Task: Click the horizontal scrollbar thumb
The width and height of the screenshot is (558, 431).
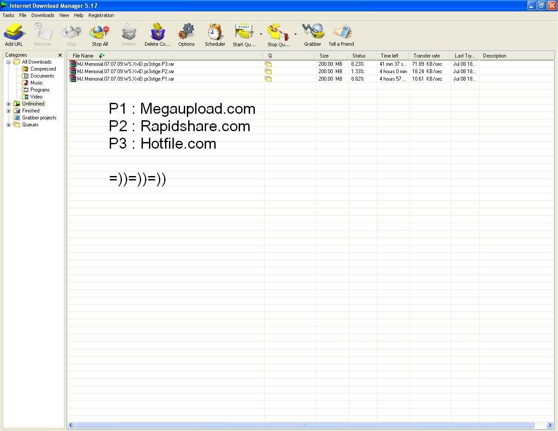Action: point(304,425)
